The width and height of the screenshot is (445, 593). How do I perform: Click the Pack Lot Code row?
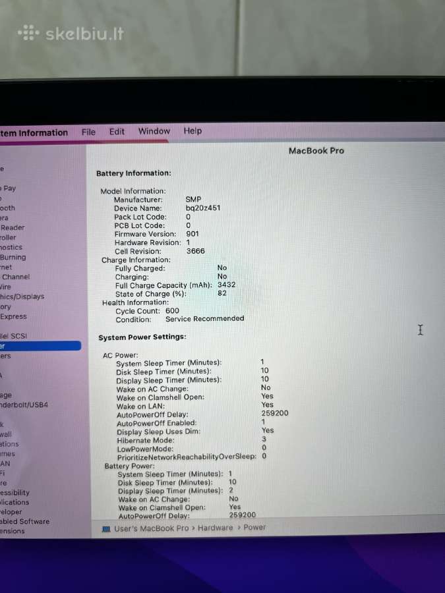(152, 217)
